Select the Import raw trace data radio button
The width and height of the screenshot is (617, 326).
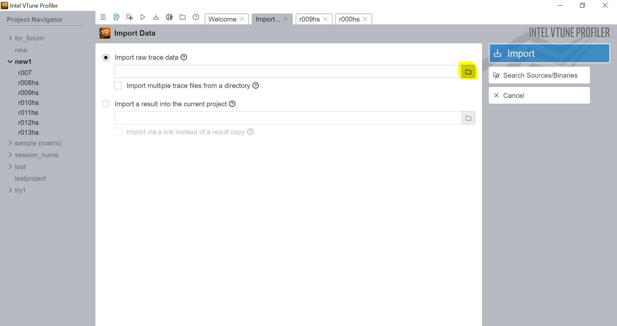coord(106,57)
